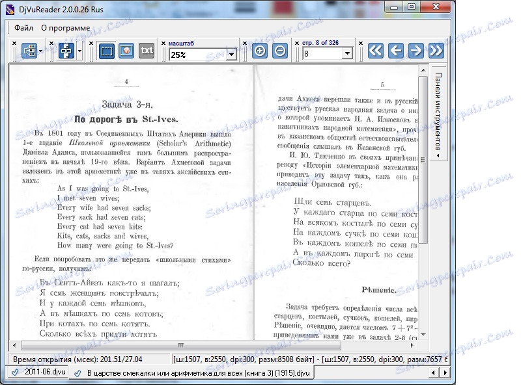
Task: Go to the next page
Action: point(416,51)
